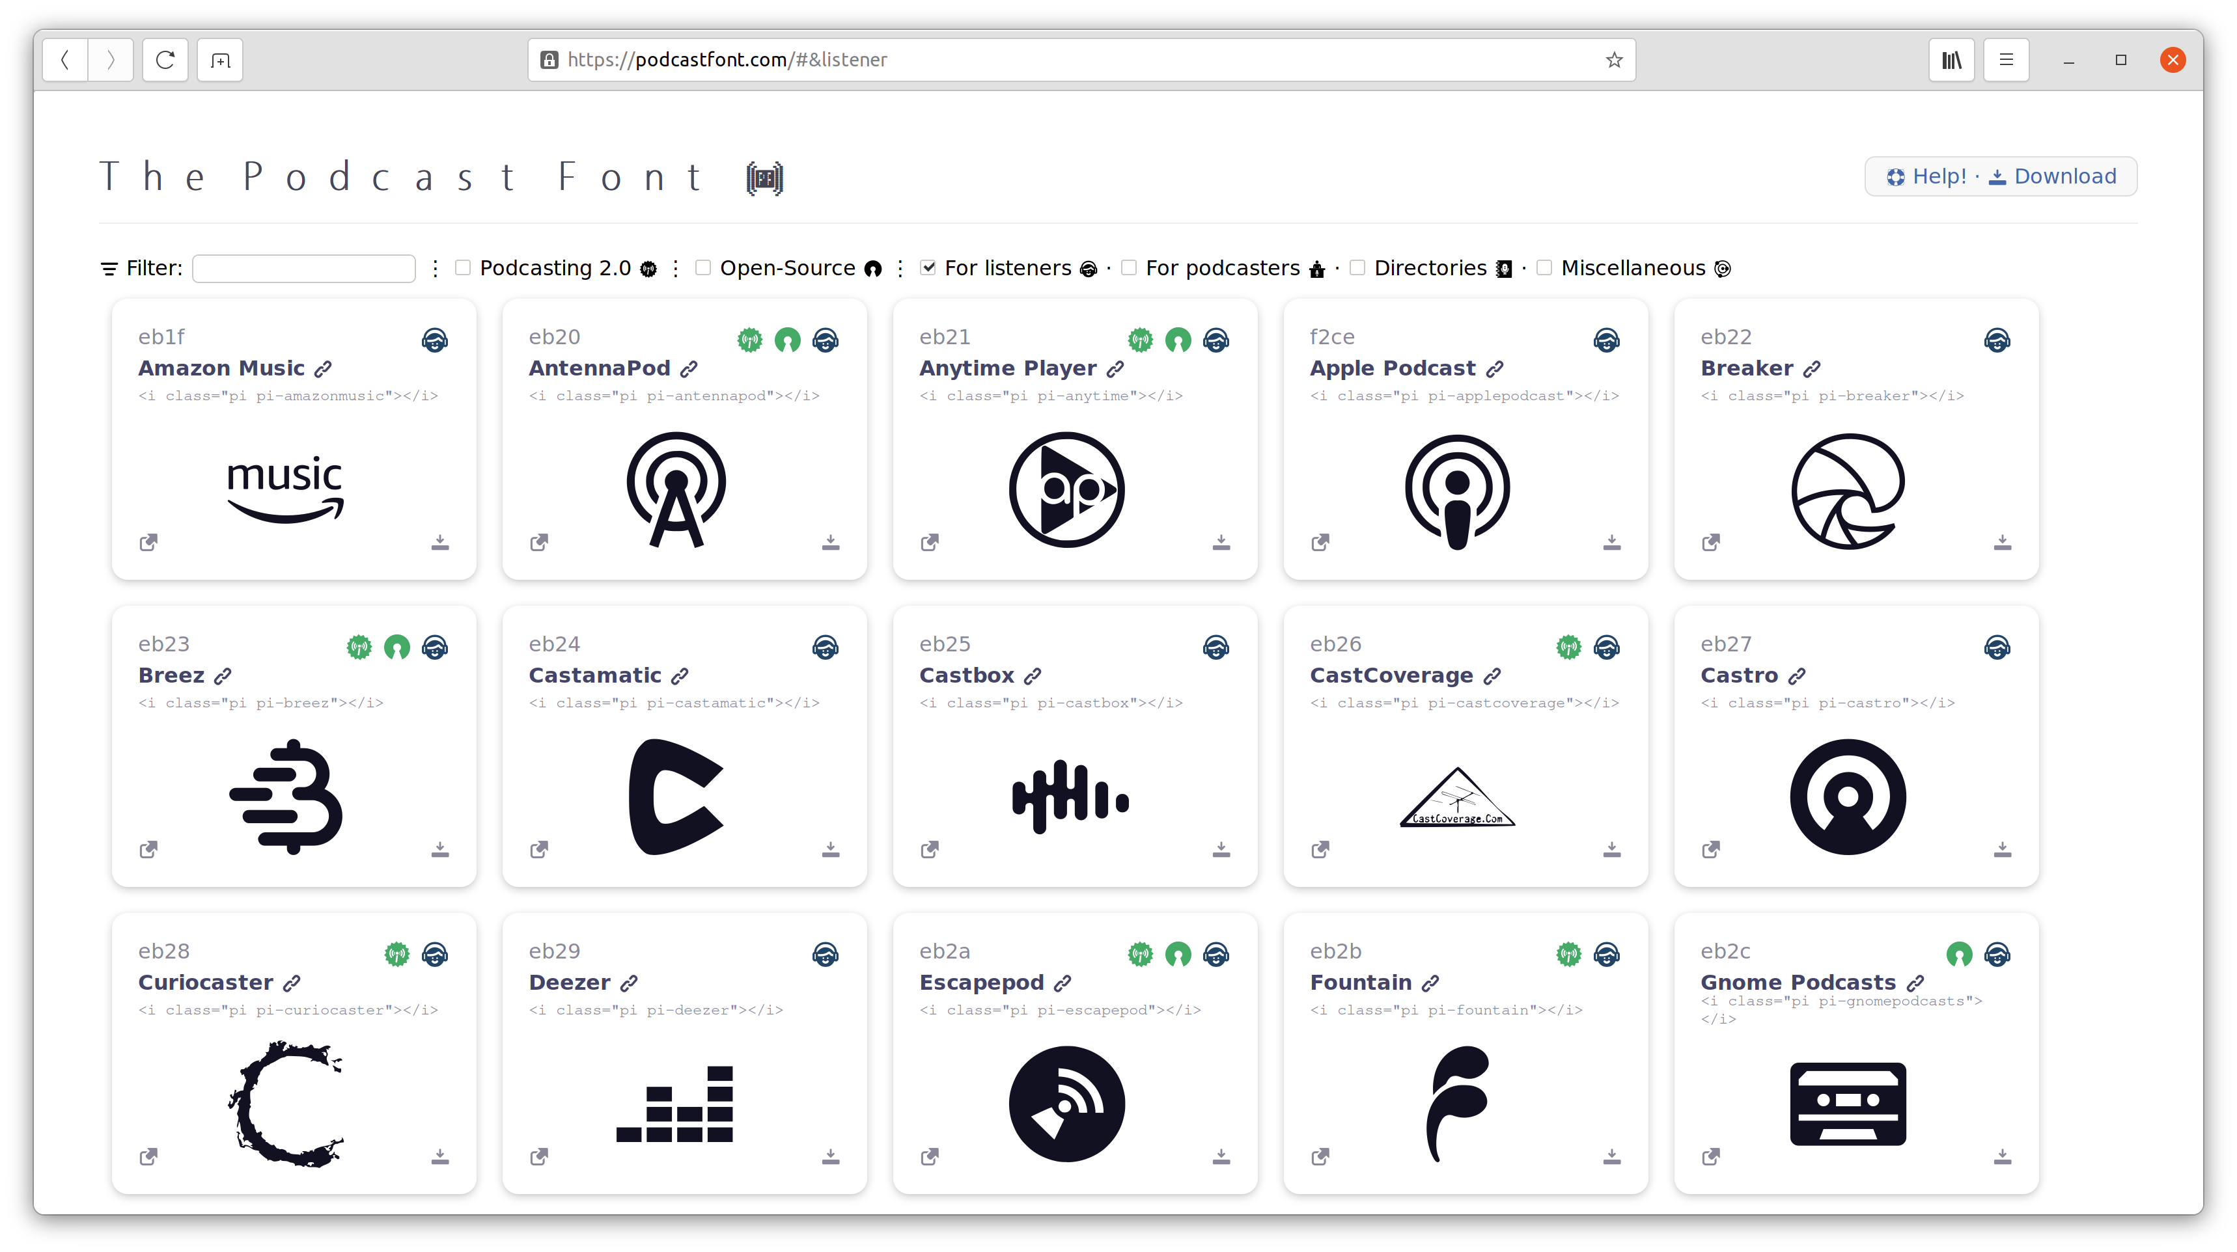Uncheck the For listeners filter
The width and height of the screenshot is (2237, 1252).
928,267
